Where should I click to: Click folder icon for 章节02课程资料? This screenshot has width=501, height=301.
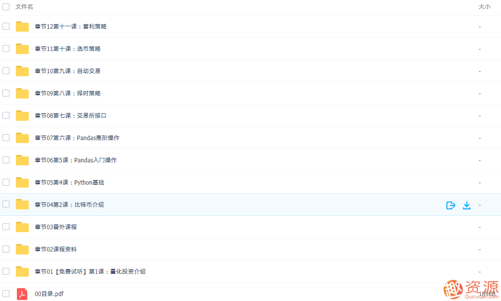click(22, 250)
